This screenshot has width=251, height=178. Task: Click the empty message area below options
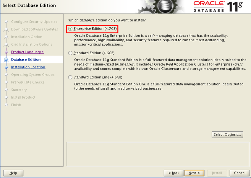point(158,154)
